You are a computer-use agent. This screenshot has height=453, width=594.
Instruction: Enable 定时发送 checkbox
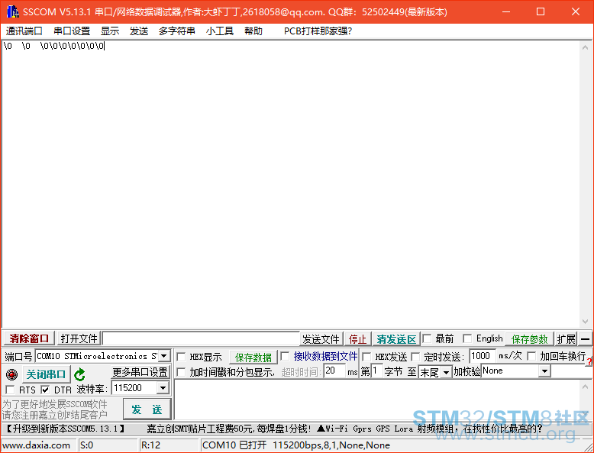pos(415,357)
